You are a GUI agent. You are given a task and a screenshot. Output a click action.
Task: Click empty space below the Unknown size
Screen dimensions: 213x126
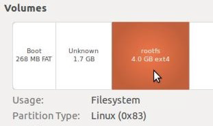pyautogui.click(x=84, y=76)
